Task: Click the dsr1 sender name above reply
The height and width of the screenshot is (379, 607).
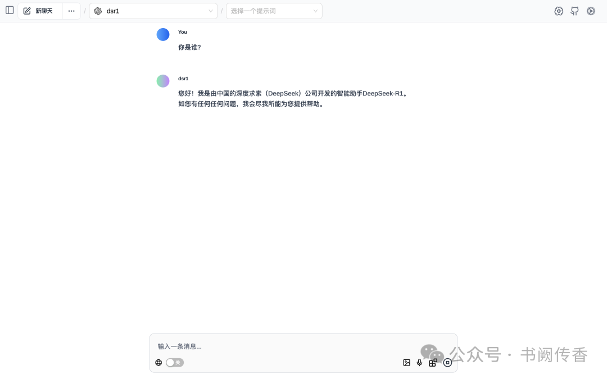Action: [183, 79]
